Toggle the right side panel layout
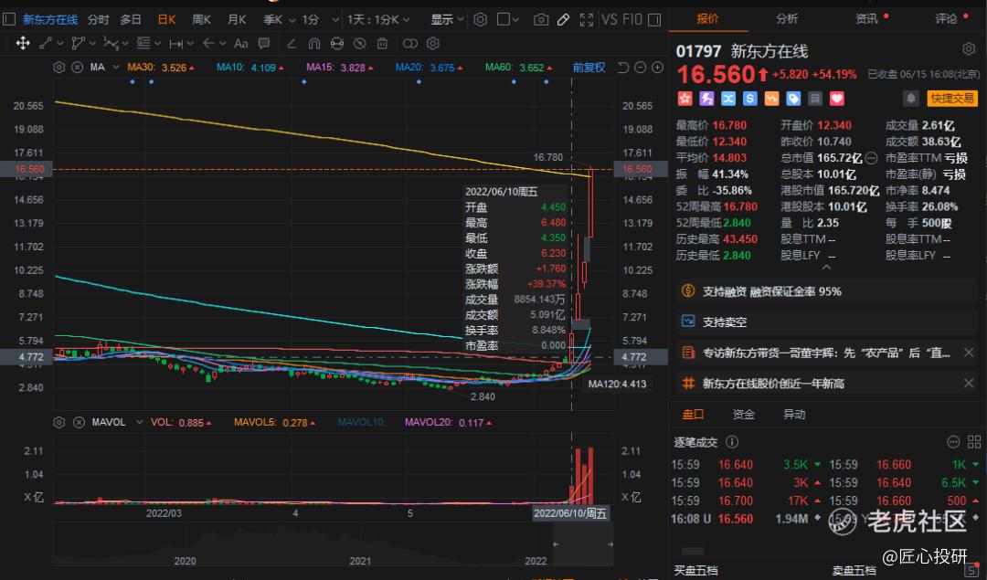The image size is (987, 580). [x=654, y=20]
